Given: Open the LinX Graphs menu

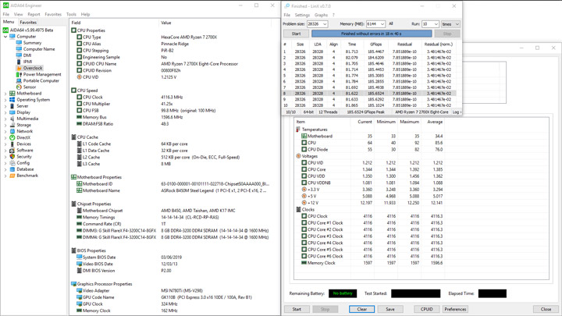Looking at the screenshot, I should point(321,15).
